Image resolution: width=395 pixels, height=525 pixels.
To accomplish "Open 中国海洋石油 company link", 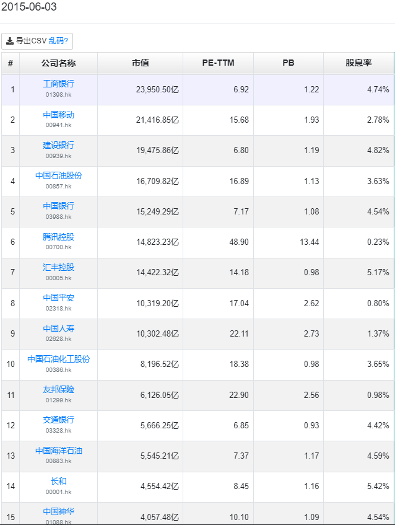I will coord(58,451).
